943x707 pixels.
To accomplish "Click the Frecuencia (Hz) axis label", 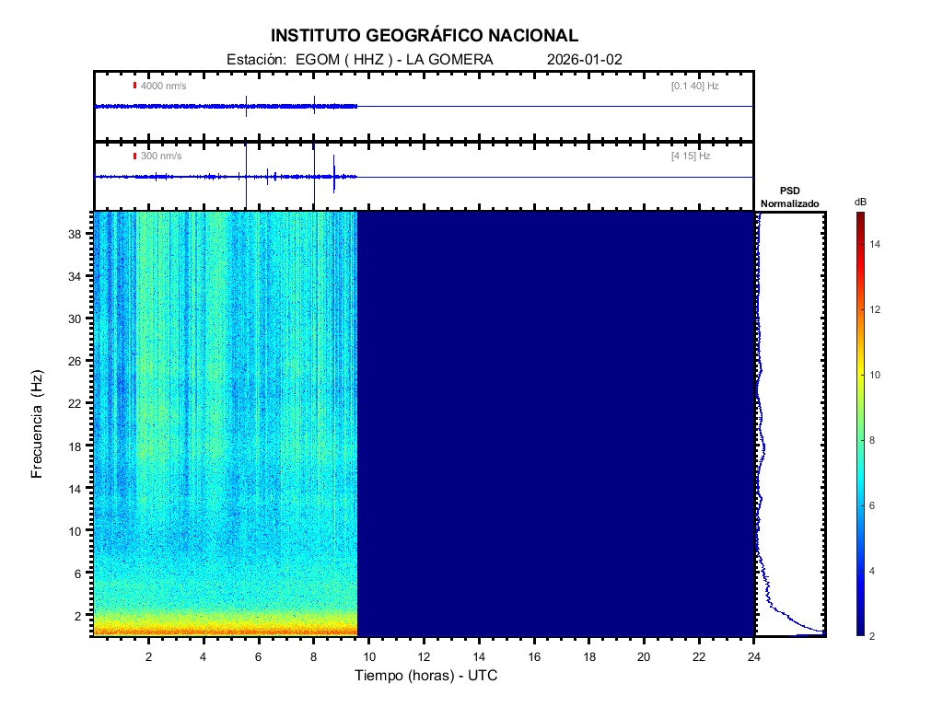I will click(x=37, y=424).
